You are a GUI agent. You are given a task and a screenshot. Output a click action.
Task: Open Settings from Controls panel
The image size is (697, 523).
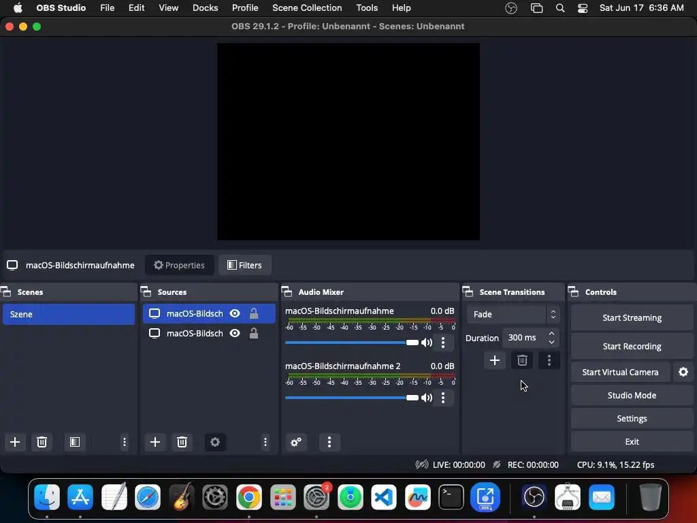[x=632, y=419]
